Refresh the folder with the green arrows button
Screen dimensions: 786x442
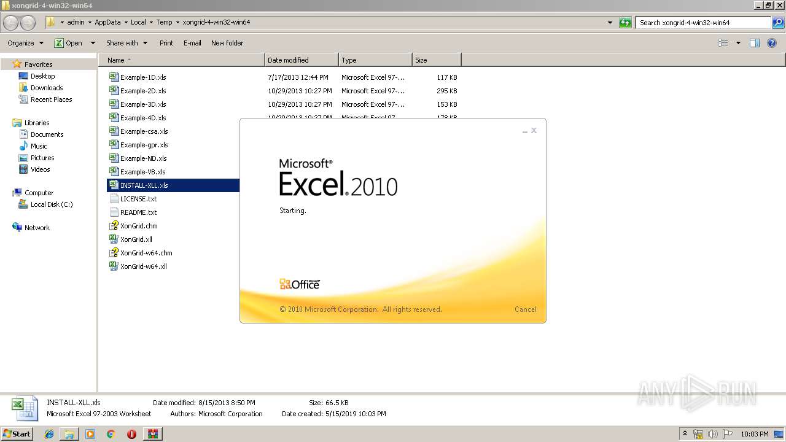[625, 23]
